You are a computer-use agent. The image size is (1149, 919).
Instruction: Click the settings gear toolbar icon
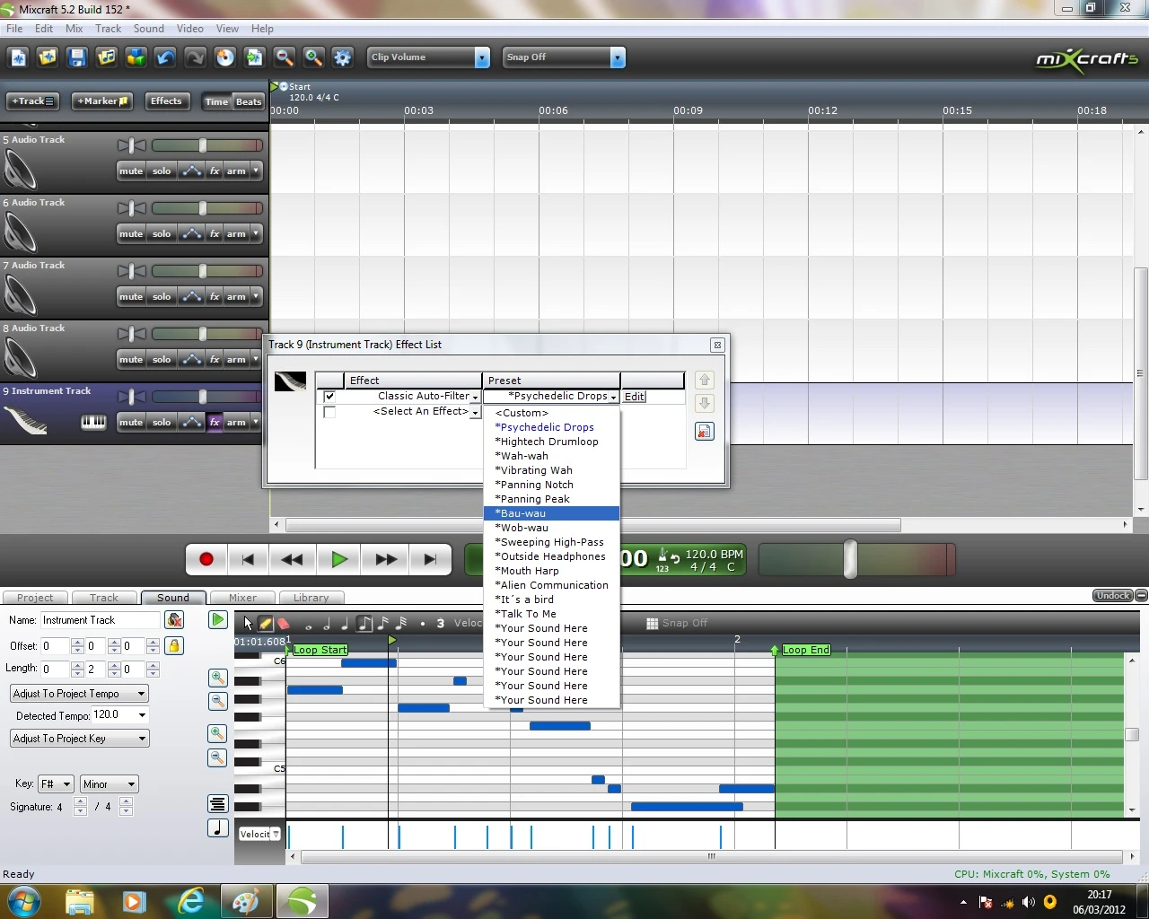pos(343,57)
